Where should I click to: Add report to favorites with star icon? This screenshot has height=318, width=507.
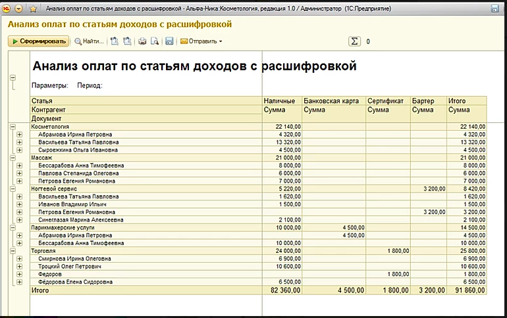33,9
